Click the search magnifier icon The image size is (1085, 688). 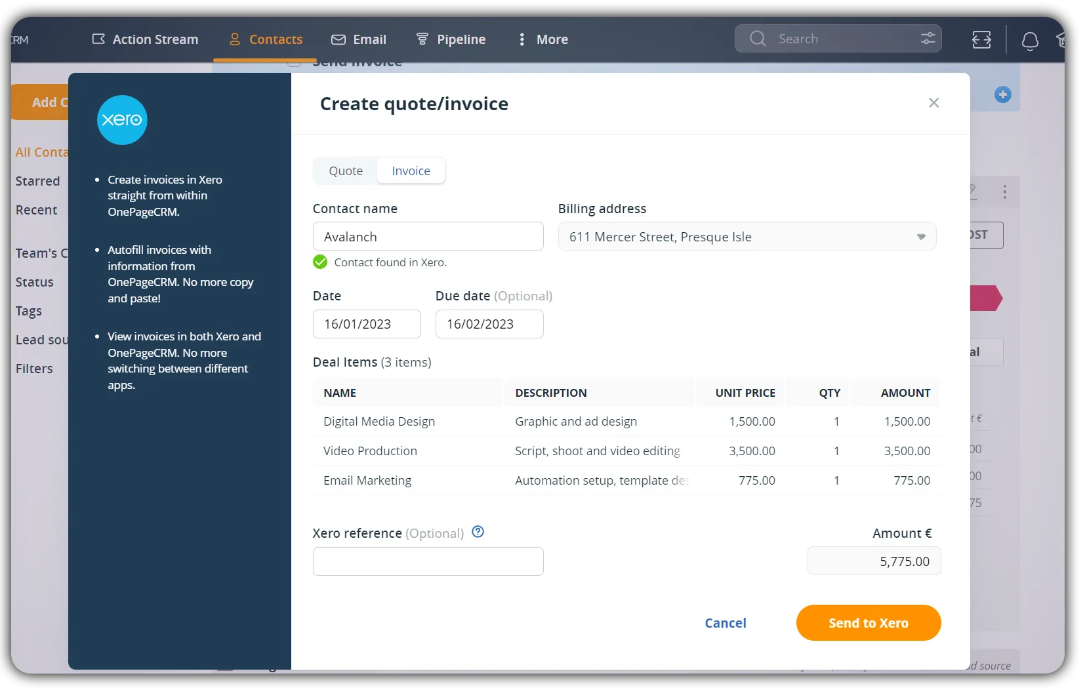pos(758,39)
